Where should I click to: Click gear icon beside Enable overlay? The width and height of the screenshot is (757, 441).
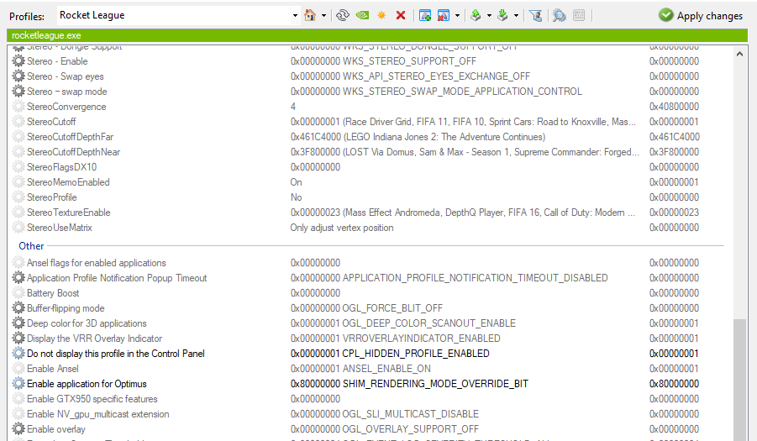point(18,429)
